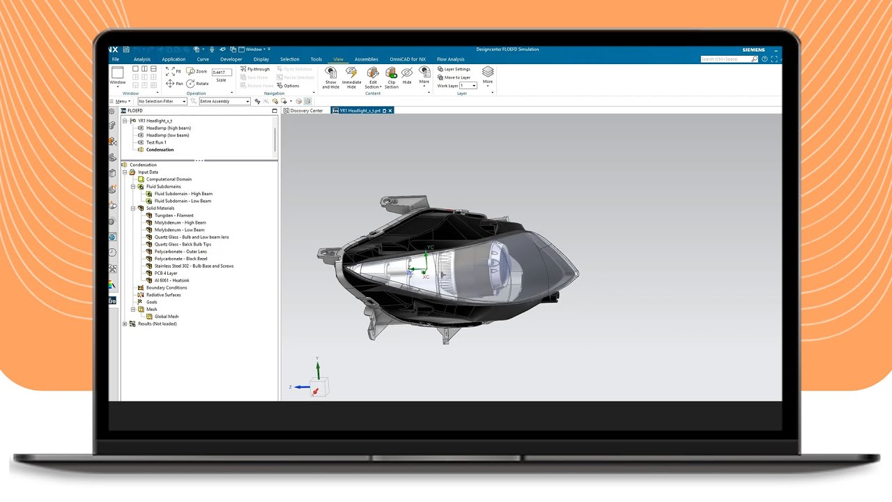The height and width of the screenshot is (502, 892).
Task: Close the YR1 Headlight_x_t.prt tab
Action: pos(390,111)
